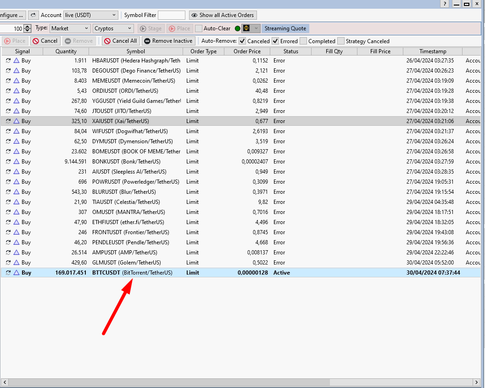Click the buy triangle icon on the ETHFIUSDT row
485x388 pixels.
(17, 222)
